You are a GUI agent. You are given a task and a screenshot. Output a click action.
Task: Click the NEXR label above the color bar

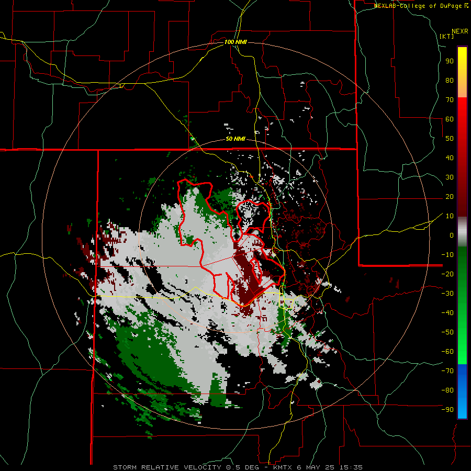click(460, 31)
